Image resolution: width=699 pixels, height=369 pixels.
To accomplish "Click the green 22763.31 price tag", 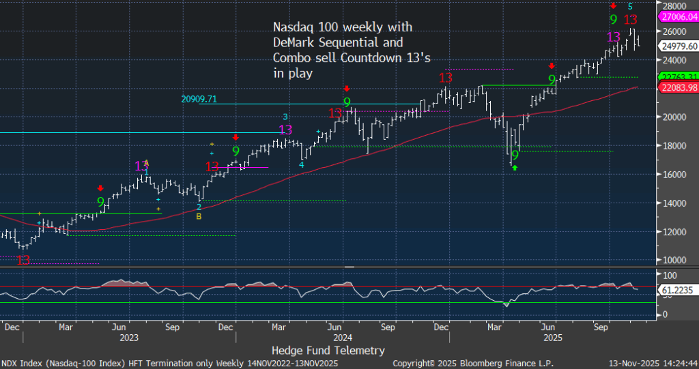I will tap(679, 77).
